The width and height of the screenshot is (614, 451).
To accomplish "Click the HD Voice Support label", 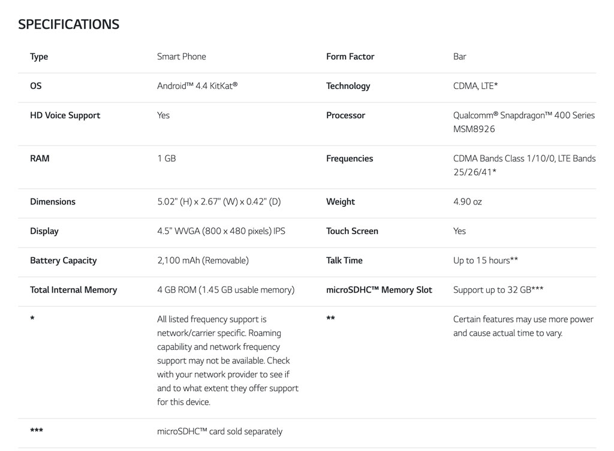I will [65, 116].
